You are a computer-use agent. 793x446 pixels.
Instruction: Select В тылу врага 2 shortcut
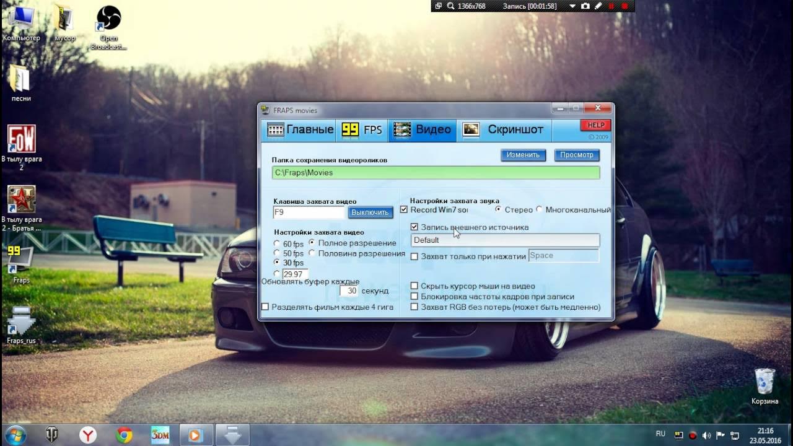(21, 147)
